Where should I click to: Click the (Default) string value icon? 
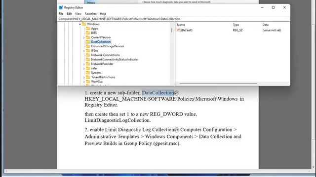point(178,30)
